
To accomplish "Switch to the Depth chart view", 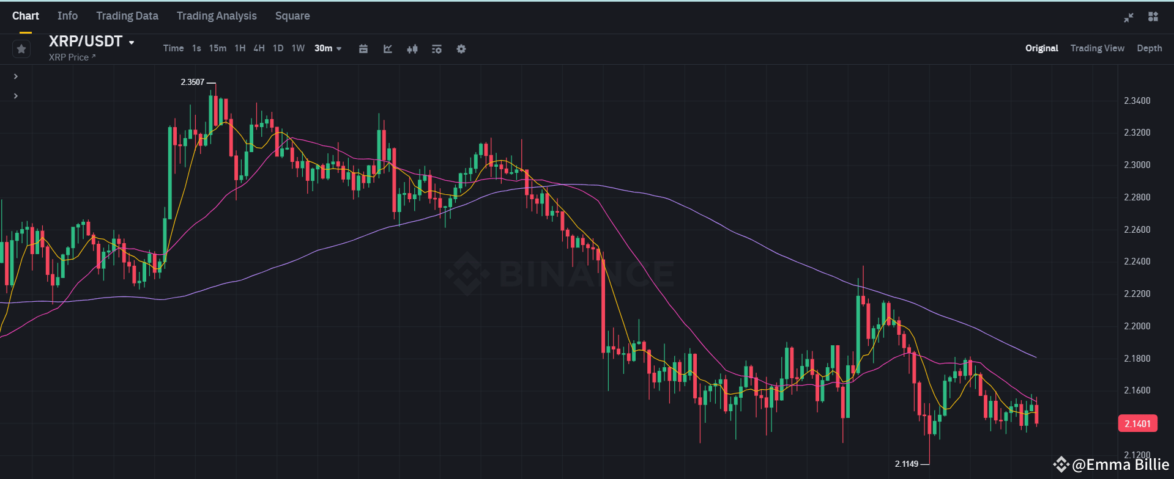I will coord(1149,48).
